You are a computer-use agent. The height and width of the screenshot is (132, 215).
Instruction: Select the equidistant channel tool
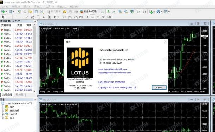pyautogui.click(x=32, y=17)
